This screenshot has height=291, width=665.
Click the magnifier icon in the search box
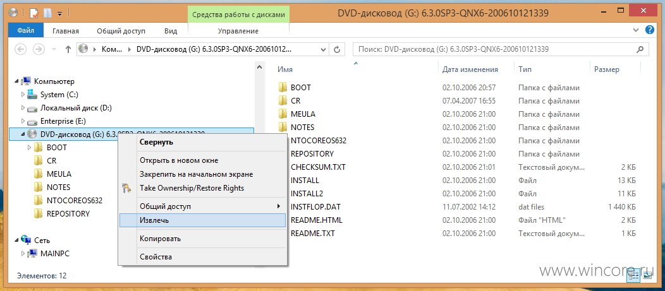click(640, 49)
